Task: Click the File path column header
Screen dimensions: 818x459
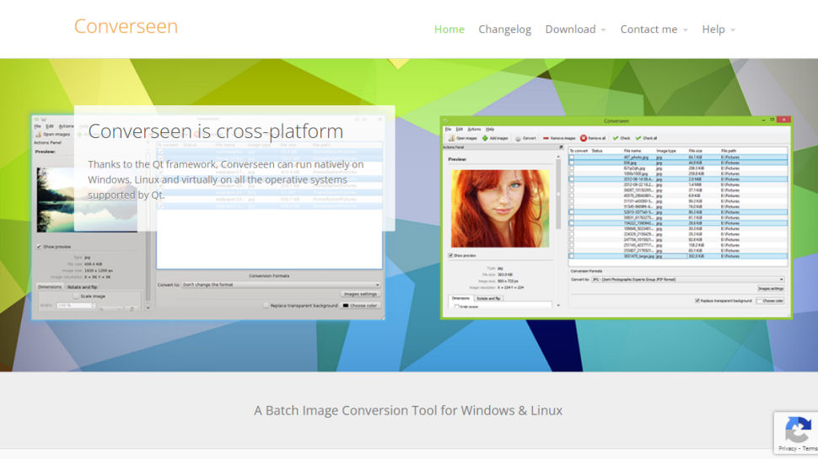Action: click(x=729, y=151)
